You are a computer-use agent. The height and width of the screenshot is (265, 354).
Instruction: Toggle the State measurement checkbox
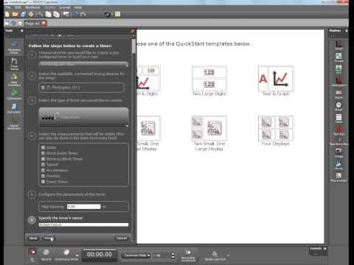pos(43,147)
